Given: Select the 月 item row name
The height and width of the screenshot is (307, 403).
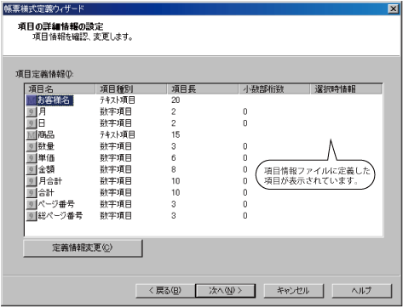Looking at the screenshot, I should click(x=42, y=111).
